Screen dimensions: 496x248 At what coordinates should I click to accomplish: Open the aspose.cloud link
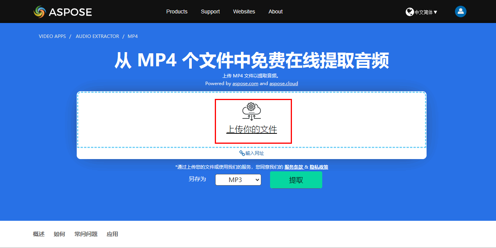283,83
